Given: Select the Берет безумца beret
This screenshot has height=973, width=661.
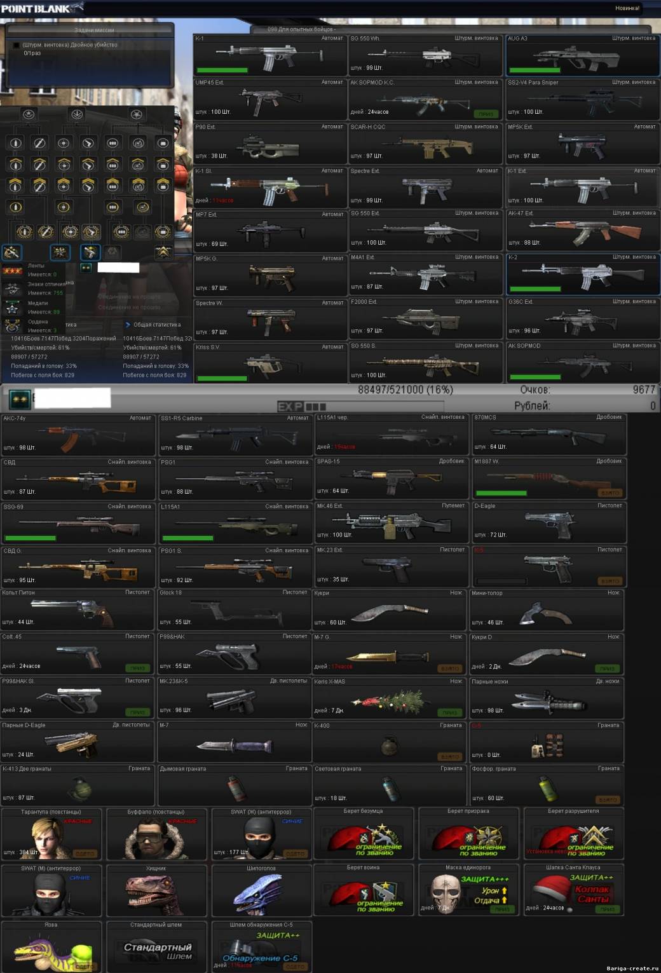Looking at the screenshot, I should pyautogui.click(x=364, y=833).
